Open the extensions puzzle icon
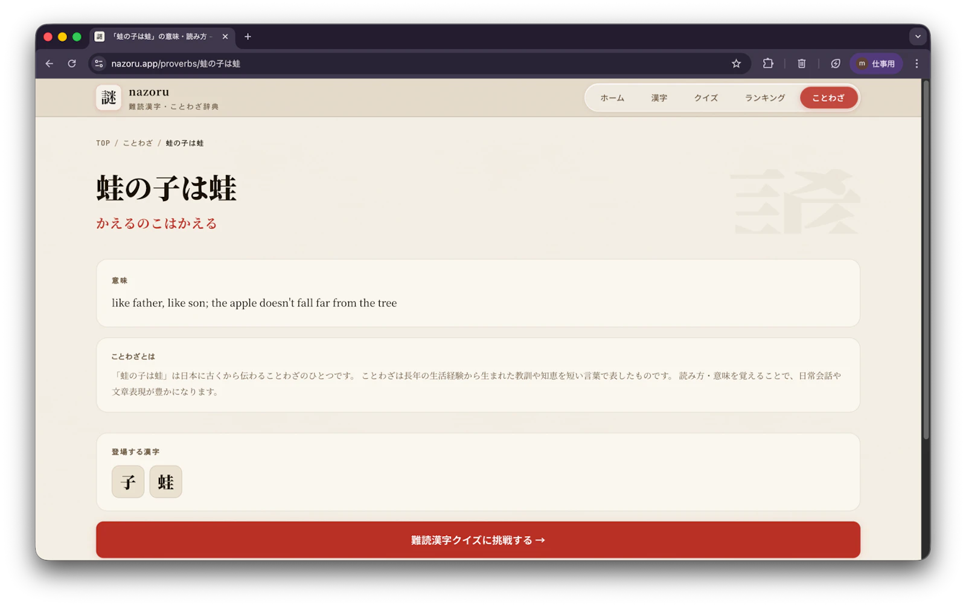Viewport: 966px width, 607px height. pos(768,63)
